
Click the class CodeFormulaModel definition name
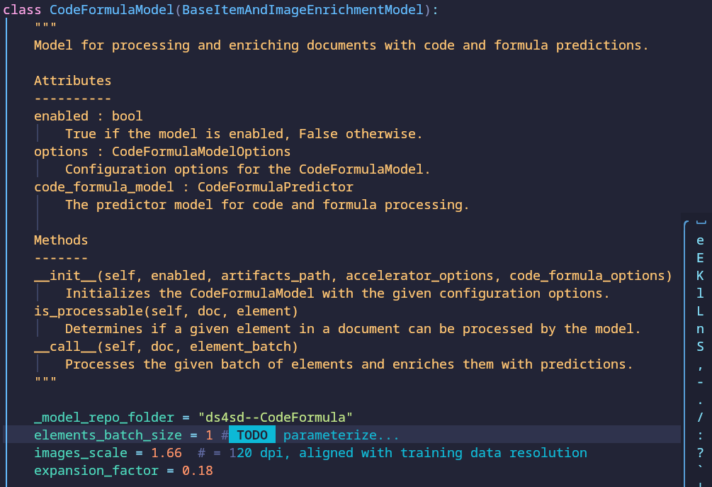coord(112,9)
